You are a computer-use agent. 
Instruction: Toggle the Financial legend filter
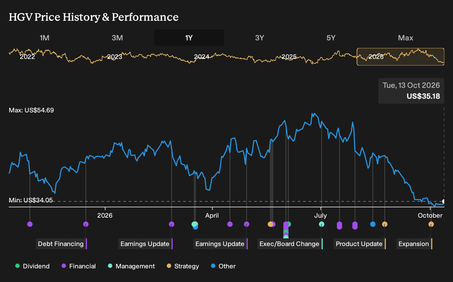(x=78, y=266)
